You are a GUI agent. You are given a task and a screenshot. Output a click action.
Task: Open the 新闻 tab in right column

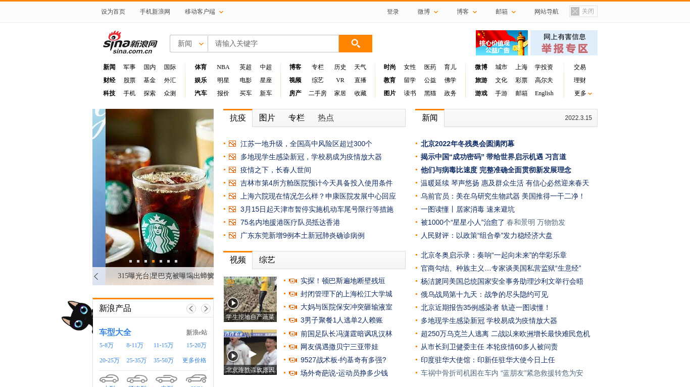tap(430, 118)
